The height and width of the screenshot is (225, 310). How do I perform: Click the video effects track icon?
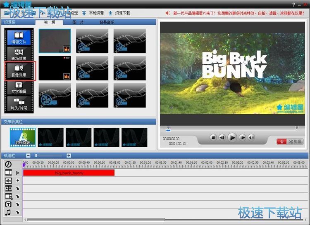[9, 196]
